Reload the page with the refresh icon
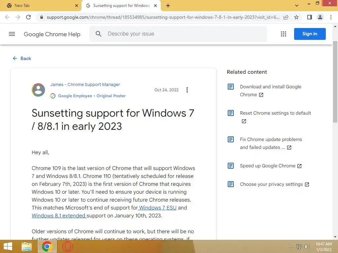The height and width of the screenshot is (253, 338). 28,17
